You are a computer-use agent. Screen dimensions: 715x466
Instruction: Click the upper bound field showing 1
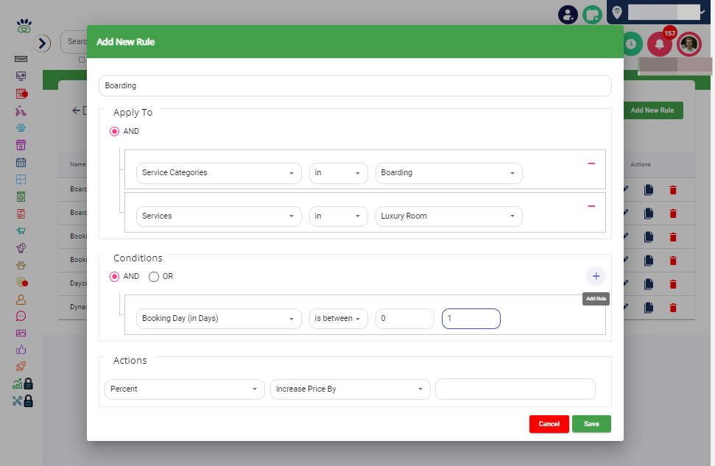tap(471, 319)
